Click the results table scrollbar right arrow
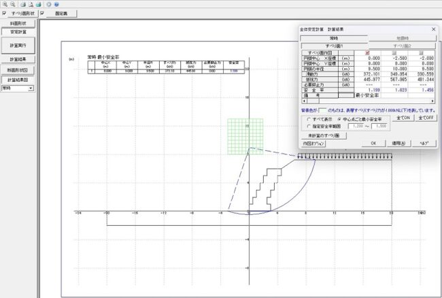This screenshot has height=298, width=442. (x=432, y=101)
